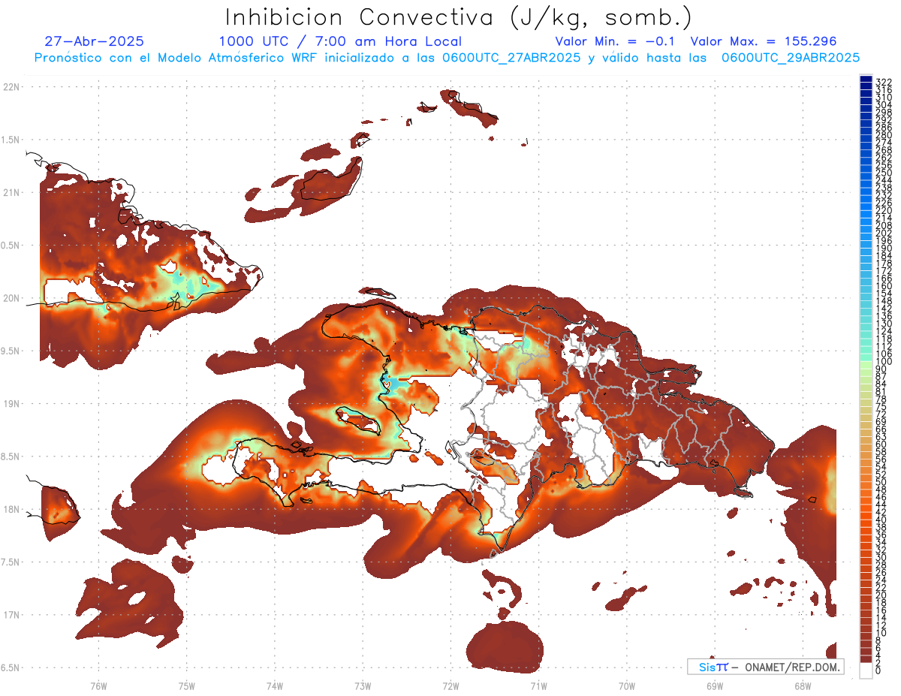The height and width of the screenshot is (696, 901).
Task: Click the '76W' longitude label
Action: (x=98, y=685)
